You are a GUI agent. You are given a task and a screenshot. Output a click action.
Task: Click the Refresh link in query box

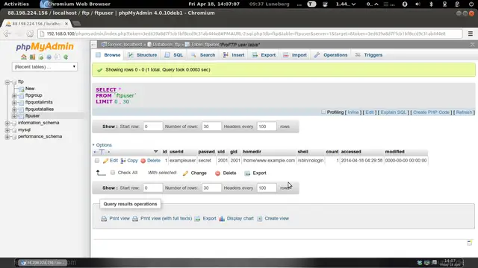(464, 112)
